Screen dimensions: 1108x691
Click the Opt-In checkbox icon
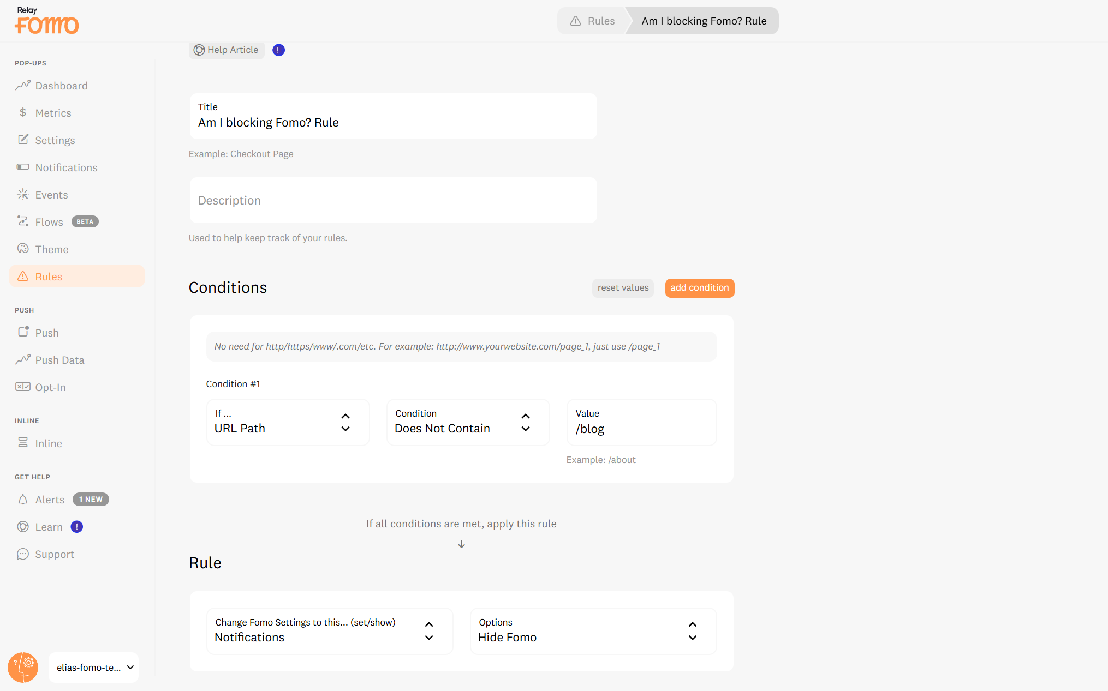coord(22,387)
